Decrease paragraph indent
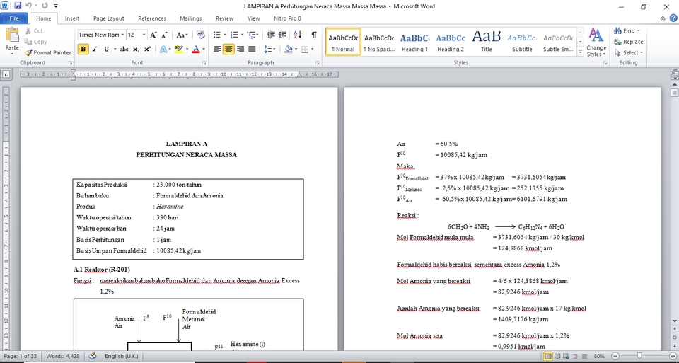This screenshot has height=363, width=679. coord(271,35)
